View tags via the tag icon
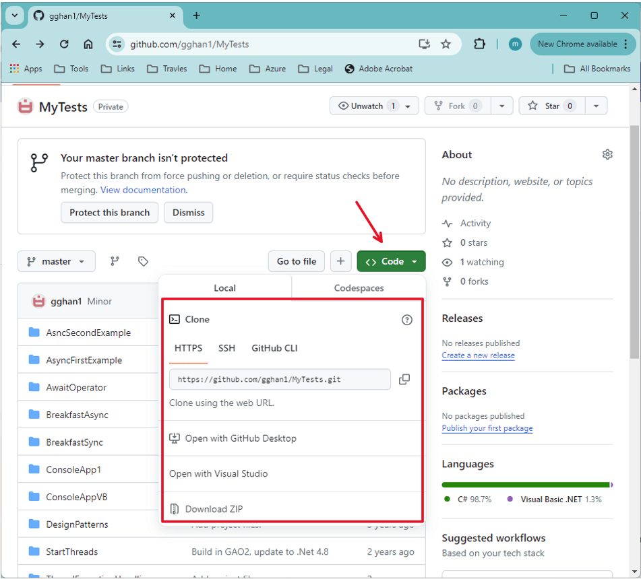Image resolution: width=641 pixels, height=579 pixels. (x=143, y=261)
